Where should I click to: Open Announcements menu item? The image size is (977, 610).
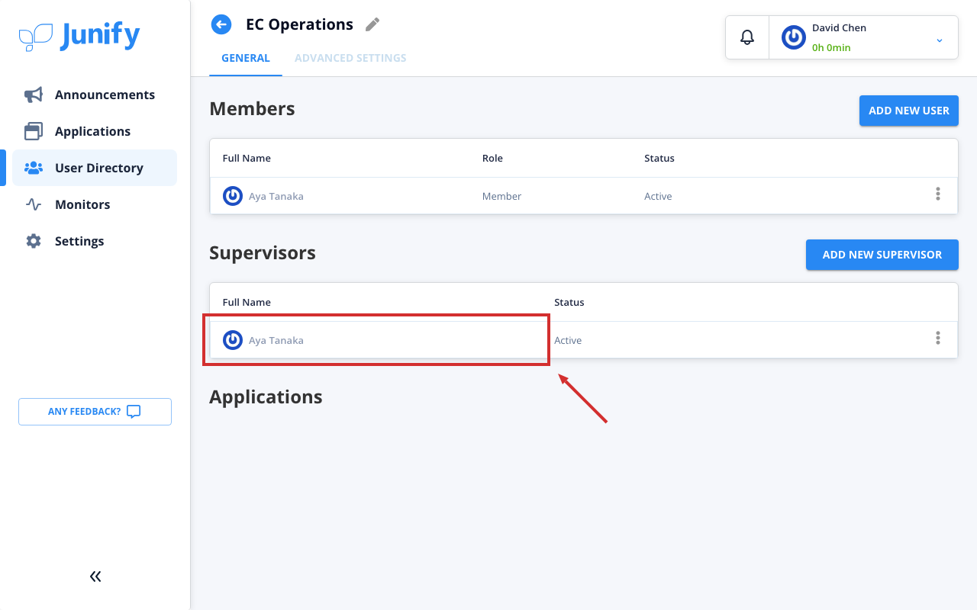(x=95, y=95)
